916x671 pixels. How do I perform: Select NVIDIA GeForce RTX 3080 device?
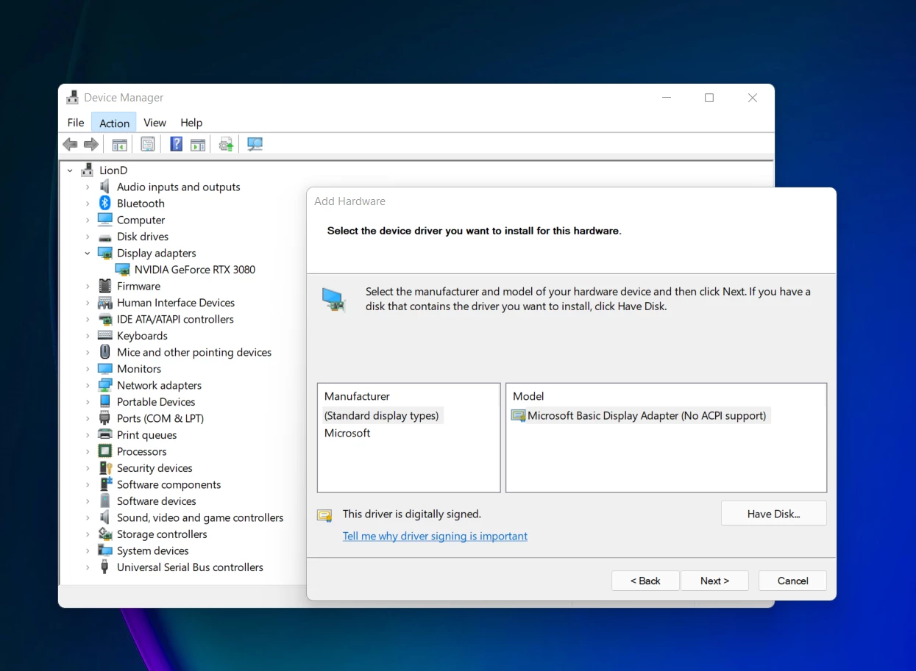194,270
